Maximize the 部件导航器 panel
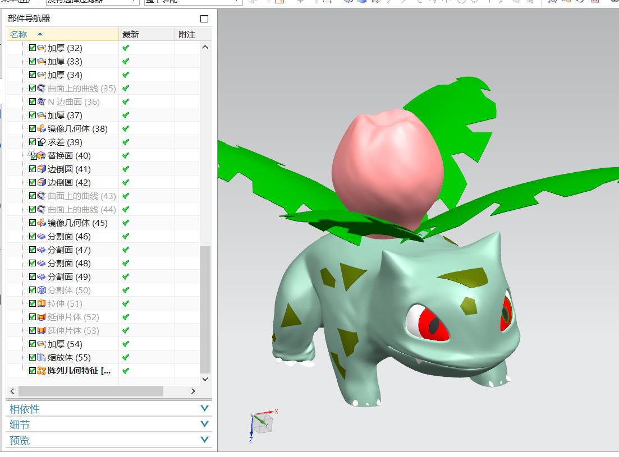Screen dimensions: 619x457 (204, 19)
